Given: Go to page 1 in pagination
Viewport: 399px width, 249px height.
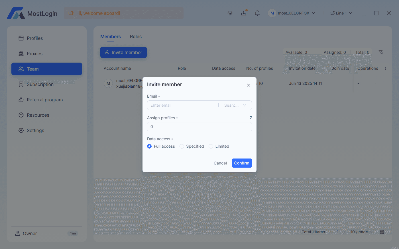Looking at the screenshot, I should click(x=337, y=232).
